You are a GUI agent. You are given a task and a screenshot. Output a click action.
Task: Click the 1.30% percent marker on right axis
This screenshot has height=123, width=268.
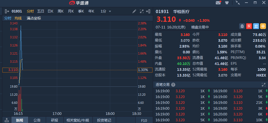tap(145, 70)
